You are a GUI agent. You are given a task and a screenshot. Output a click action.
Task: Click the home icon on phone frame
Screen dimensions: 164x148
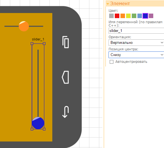[x=65, y=77]
